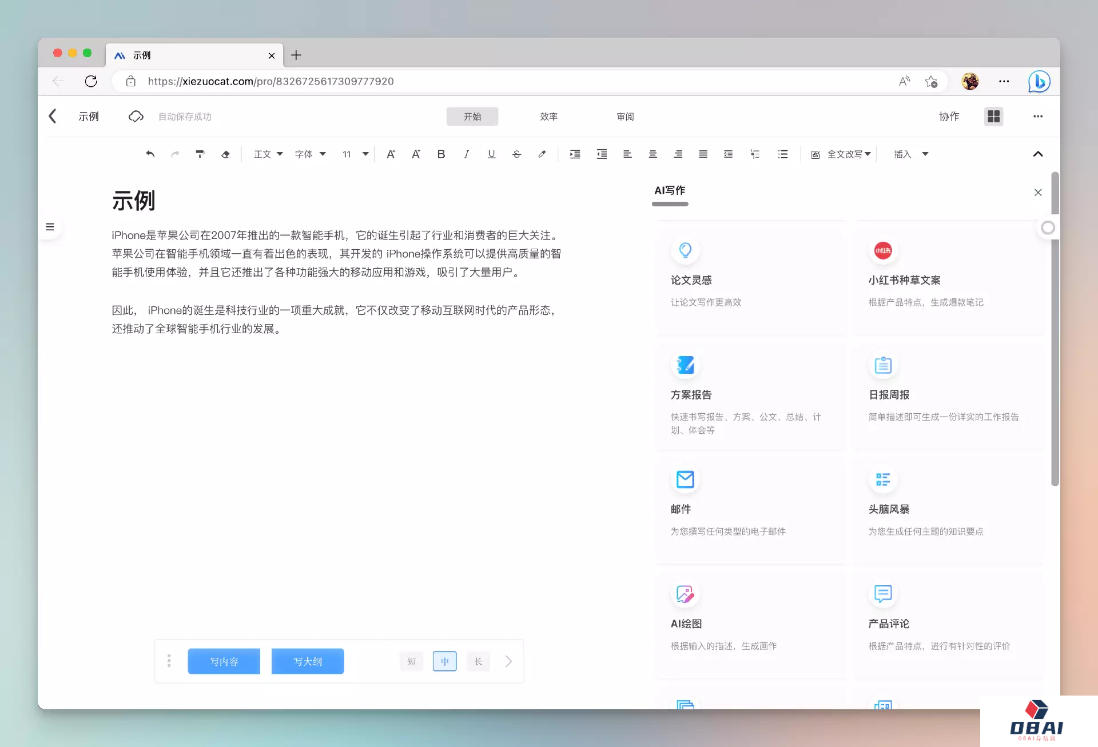
Task: Switch to the 审阅 tab
Action: click(x=625, y=116)
